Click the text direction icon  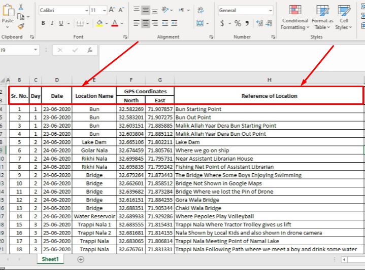(x=181, y=10)
